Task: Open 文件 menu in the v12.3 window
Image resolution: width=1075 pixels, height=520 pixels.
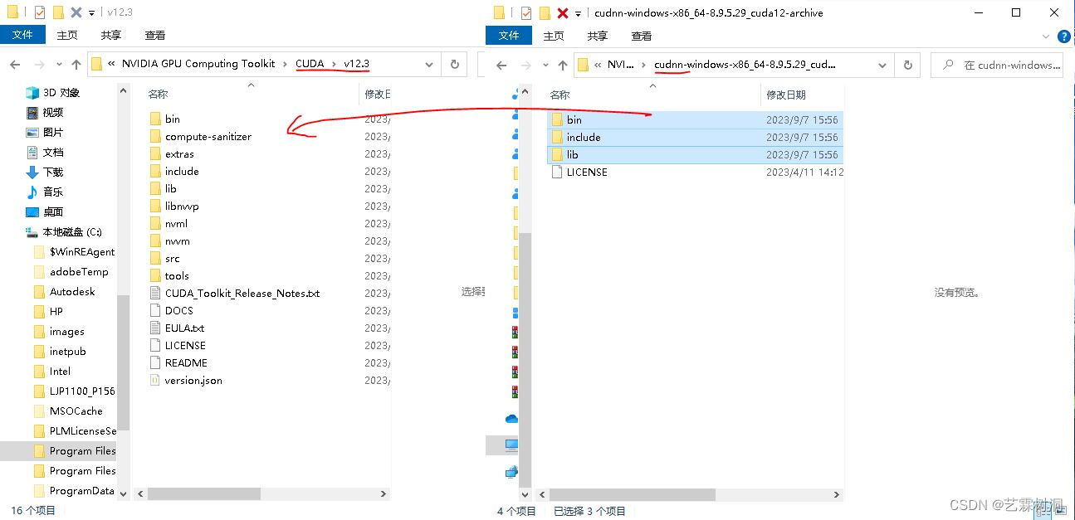Action: click(22, 35)
